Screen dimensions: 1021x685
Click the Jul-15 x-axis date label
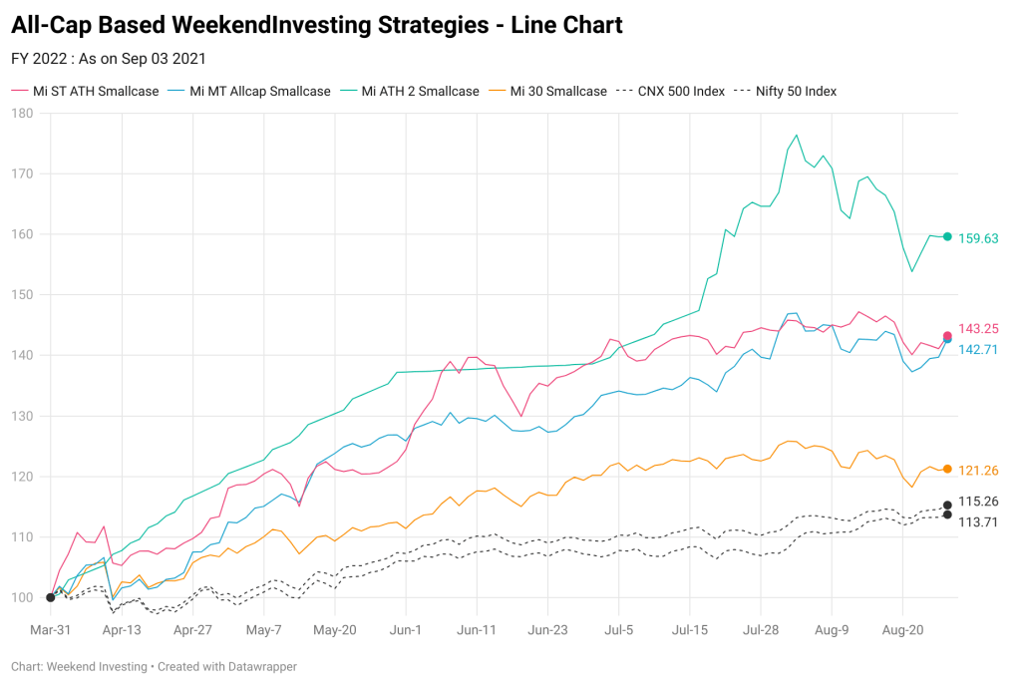(x=690, y=629)
